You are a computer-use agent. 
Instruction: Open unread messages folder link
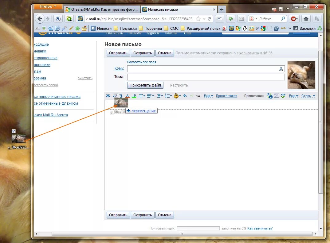point(57,97)
